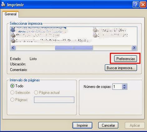Select the third printer in left column
This screenshot has width=147, height=132.
51,40
